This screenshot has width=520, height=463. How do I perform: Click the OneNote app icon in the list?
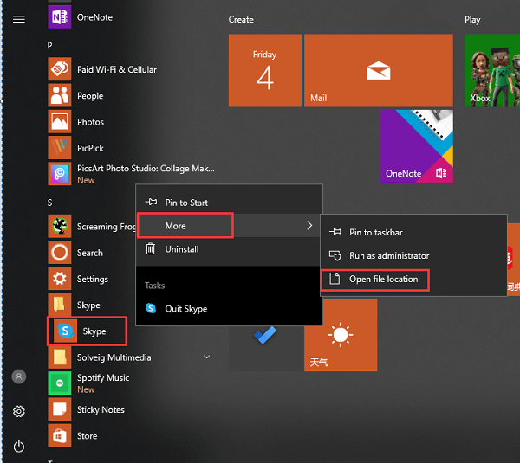[60, 17]
